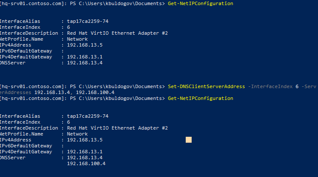Click the first IPv4Address value 192.168.13.5

point(85,45)
